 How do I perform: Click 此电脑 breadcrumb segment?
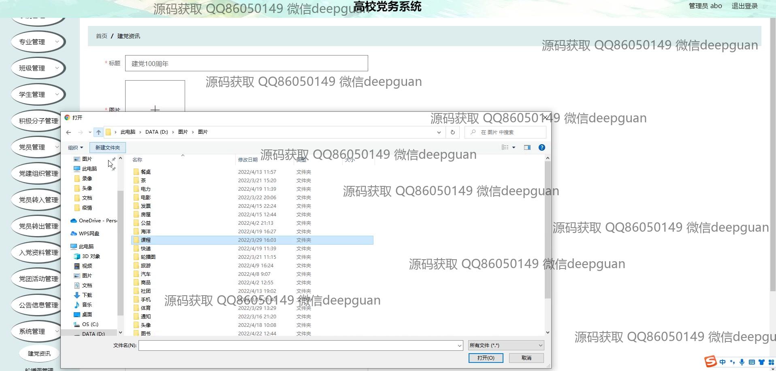(x=128, y=132)
